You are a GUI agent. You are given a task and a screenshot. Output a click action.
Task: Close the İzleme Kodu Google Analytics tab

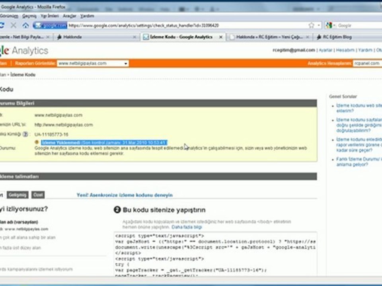[221, 37]
